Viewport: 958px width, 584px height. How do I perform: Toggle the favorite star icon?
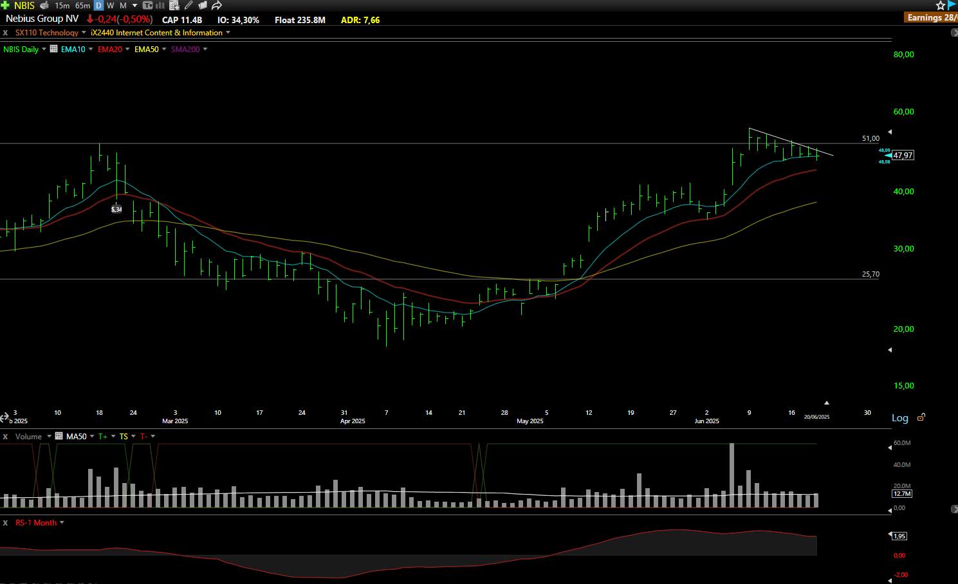940,5
